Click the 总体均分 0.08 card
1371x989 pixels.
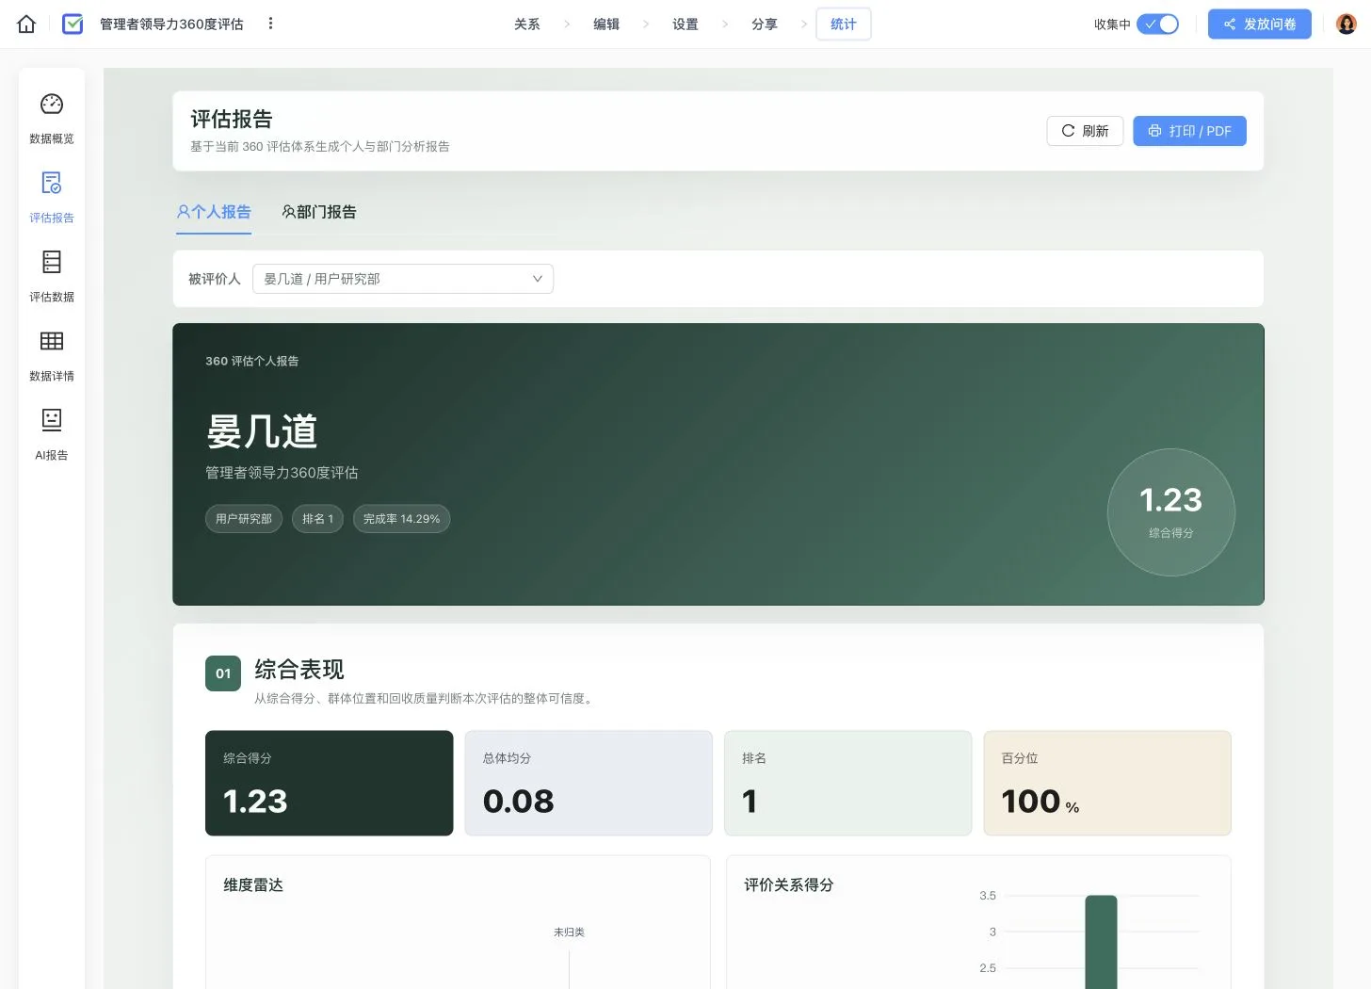(x=589, y=783)
